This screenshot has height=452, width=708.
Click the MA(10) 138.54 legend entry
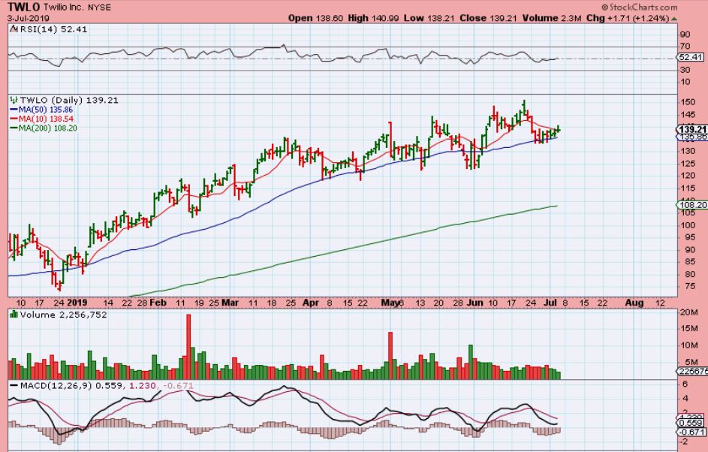pos(41,119)
